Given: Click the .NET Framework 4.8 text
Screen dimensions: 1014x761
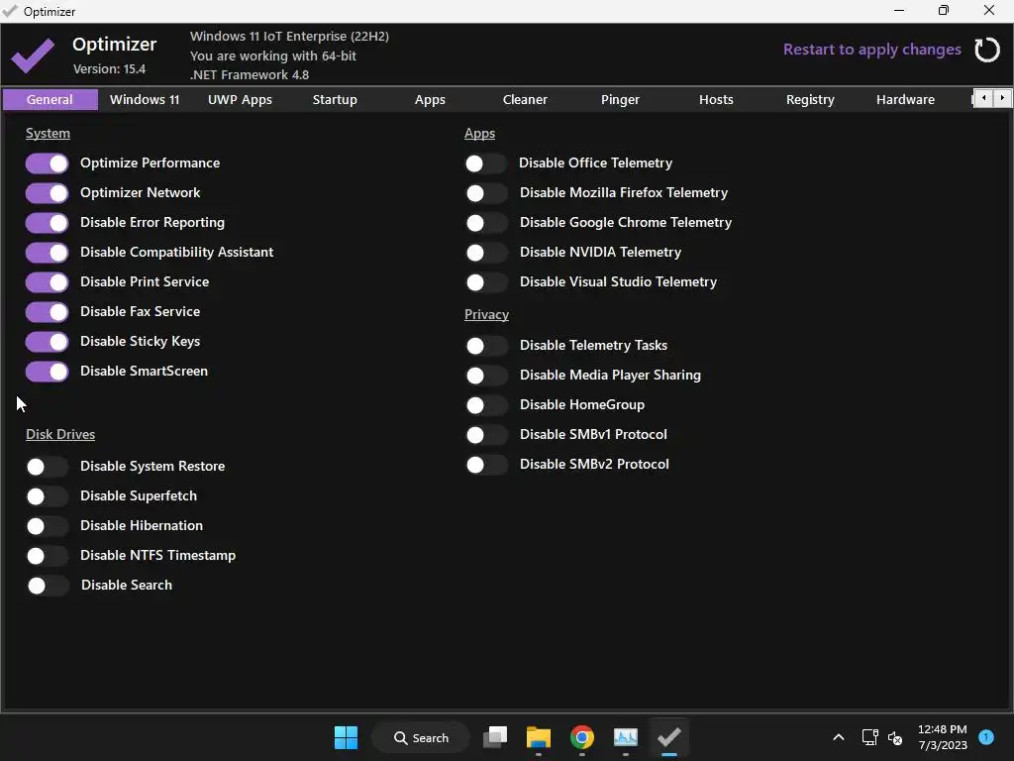Looking at the screenshot, I should coord(250,74).
